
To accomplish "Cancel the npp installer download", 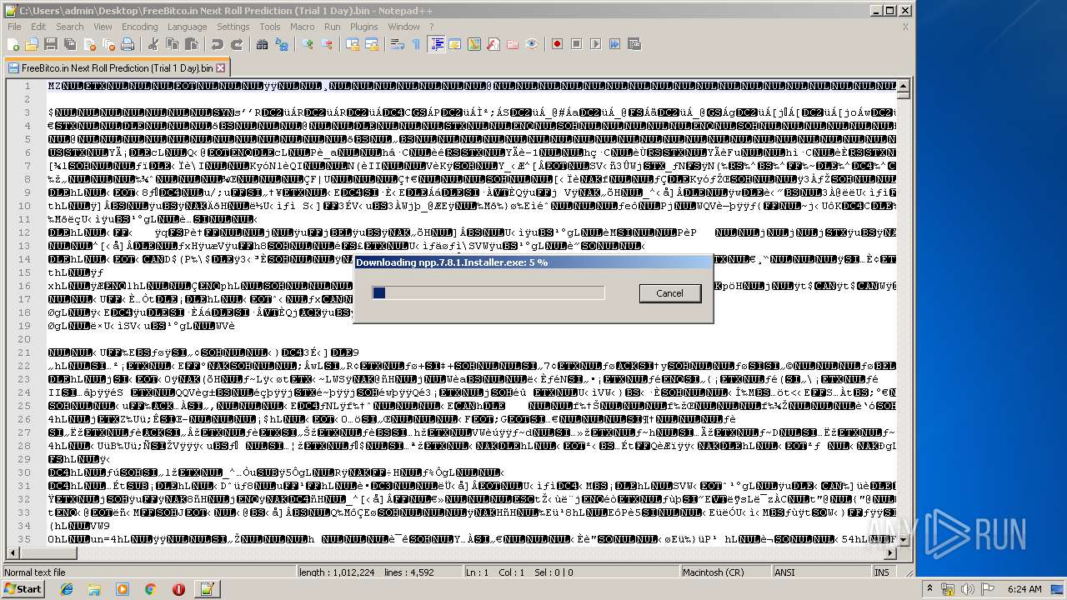I will click(x=669, y=293).
